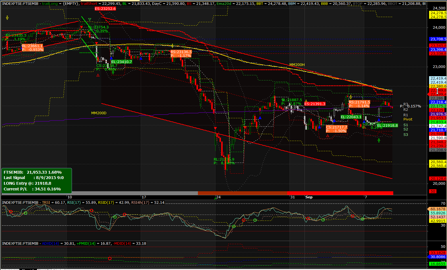Click the MM200H moving average label
This screenshot has height=270, width=447.
coord(297,65)
